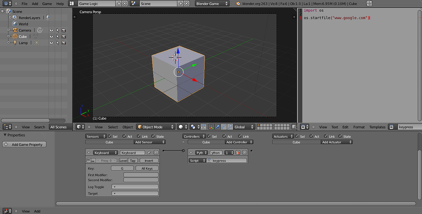Click the manipulate center points icon
This screenshot has height=214, width=422.
coord(203,127)
